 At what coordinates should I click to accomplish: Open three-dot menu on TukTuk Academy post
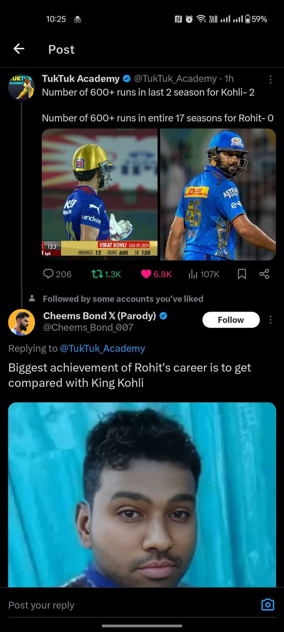click(x=270, y=79)
